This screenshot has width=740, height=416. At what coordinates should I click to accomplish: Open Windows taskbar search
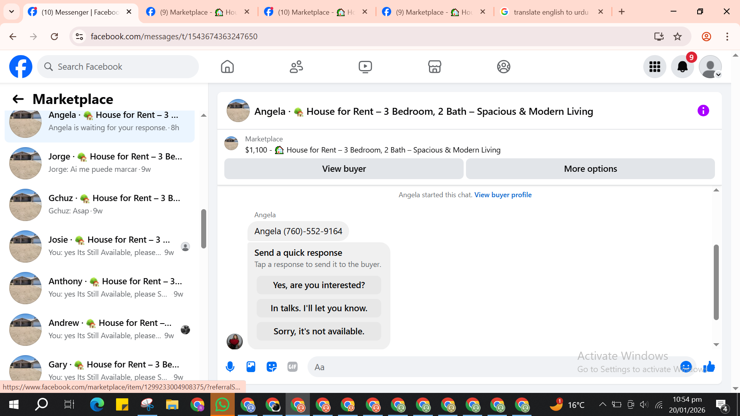42,405
